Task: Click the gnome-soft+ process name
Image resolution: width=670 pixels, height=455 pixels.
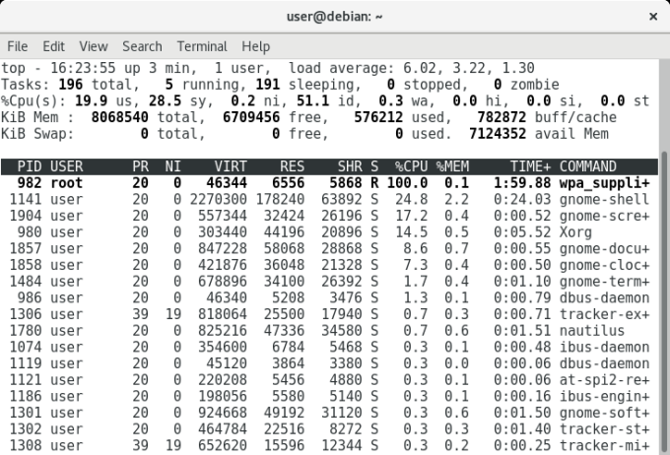Action: [x=604, y=413]
